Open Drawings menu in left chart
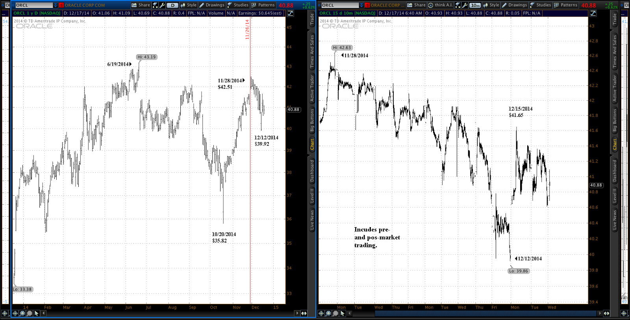The width and height of the screenshot is (630, 320). [x=212, y=5]
